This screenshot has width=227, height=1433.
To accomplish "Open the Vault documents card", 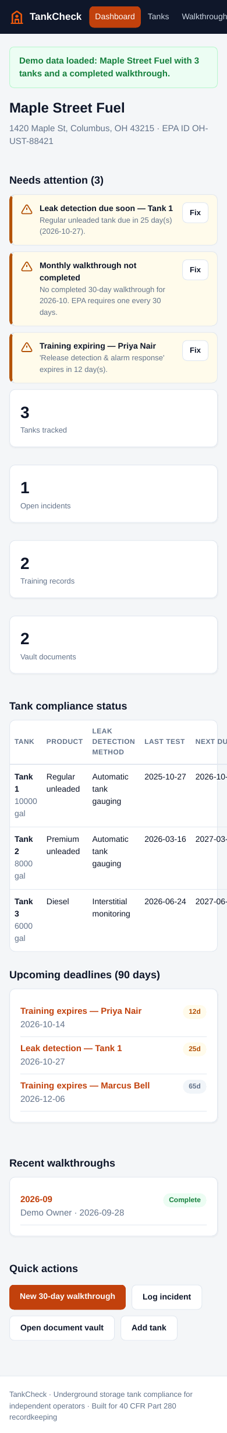I will pos(114,645).
